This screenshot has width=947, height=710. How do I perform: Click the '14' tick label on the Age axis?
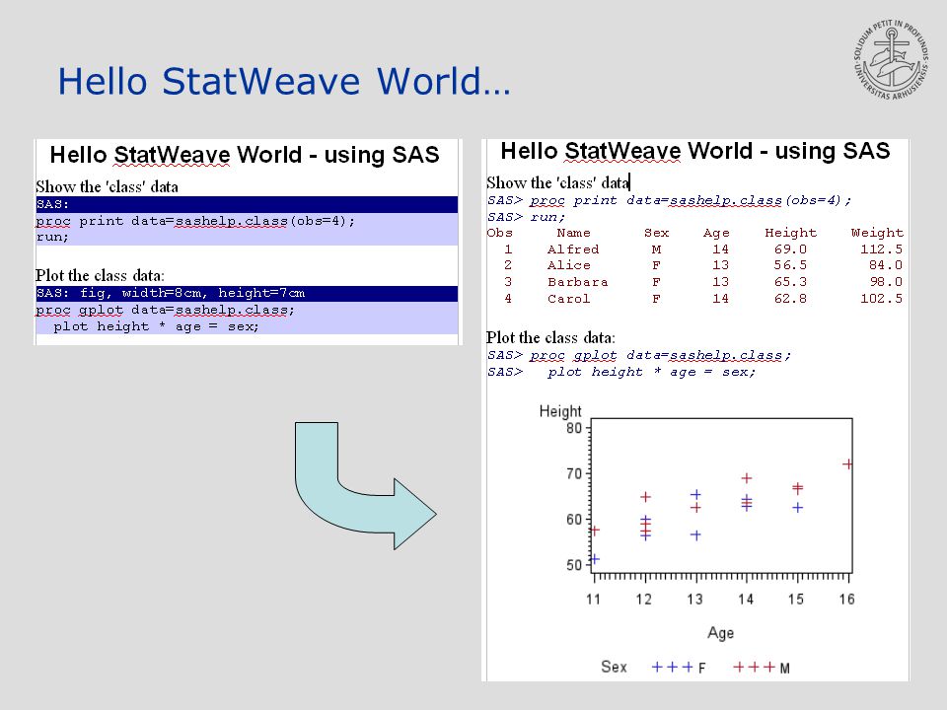(746, 599)
